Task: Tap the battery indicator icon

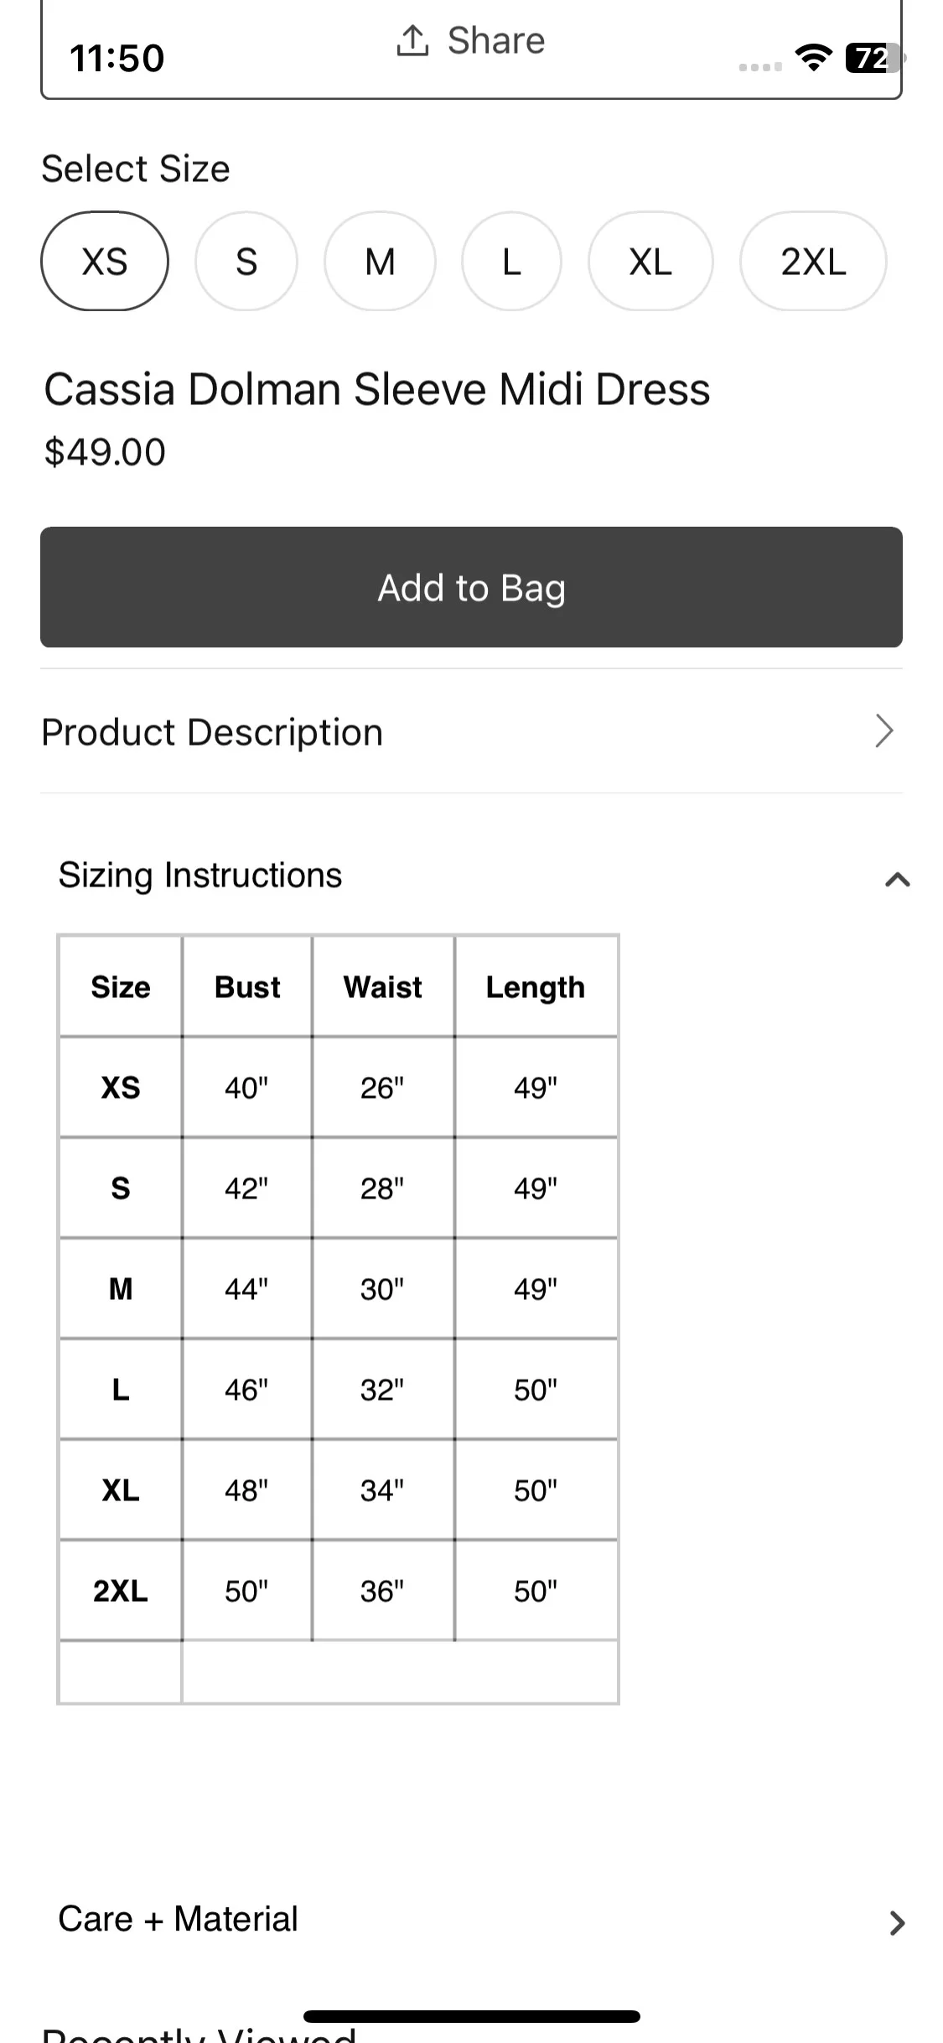Action: (x=874, y=58)
